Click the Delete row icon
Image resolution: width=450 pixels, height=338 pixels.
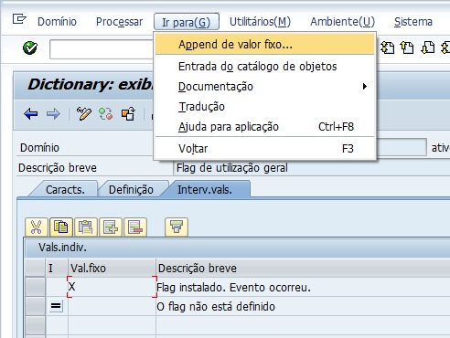[135, 227]
